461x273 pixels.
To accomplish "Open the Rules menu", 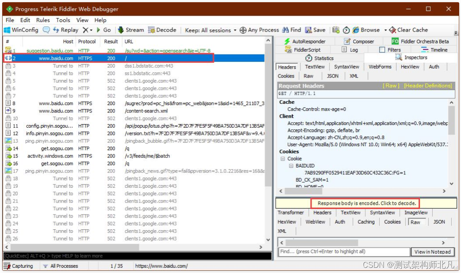I will 43,20.
